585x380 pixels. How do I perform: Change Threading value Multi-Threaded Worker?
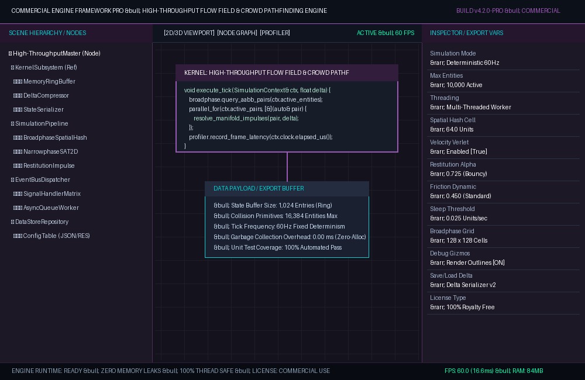tap(470, 107)
